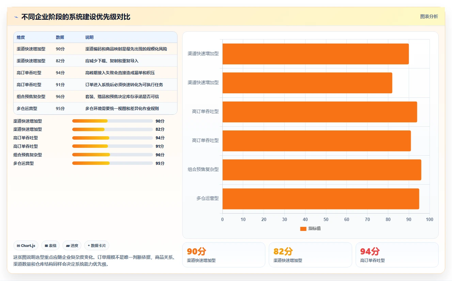Click the 组合预售复杂型 progress bar showing 96分

tap(112, 155)
